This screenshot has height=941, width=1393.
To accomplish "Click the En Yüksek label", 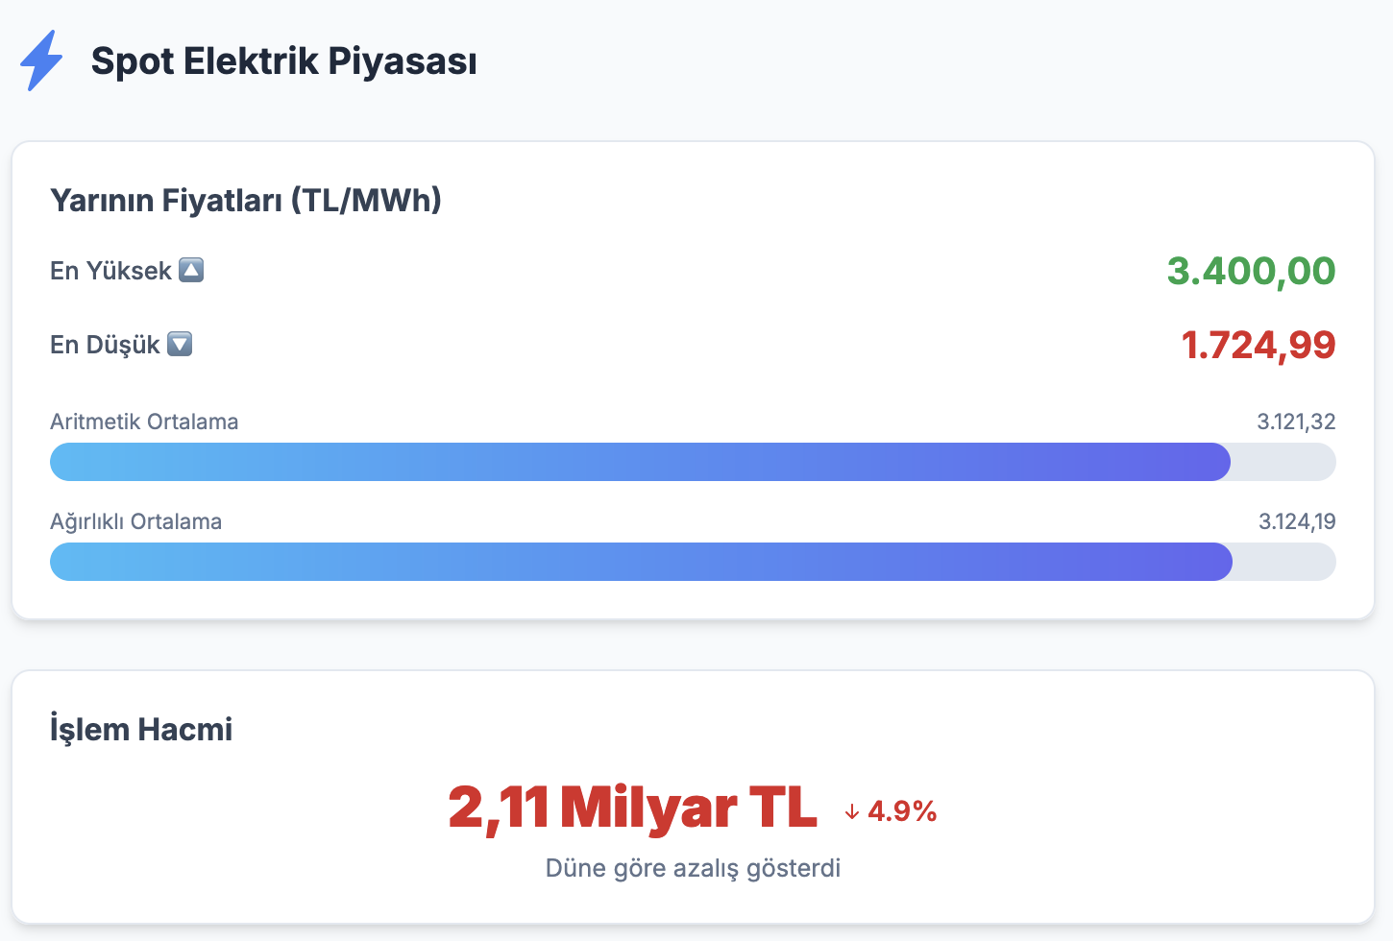I will pos(110,271).
